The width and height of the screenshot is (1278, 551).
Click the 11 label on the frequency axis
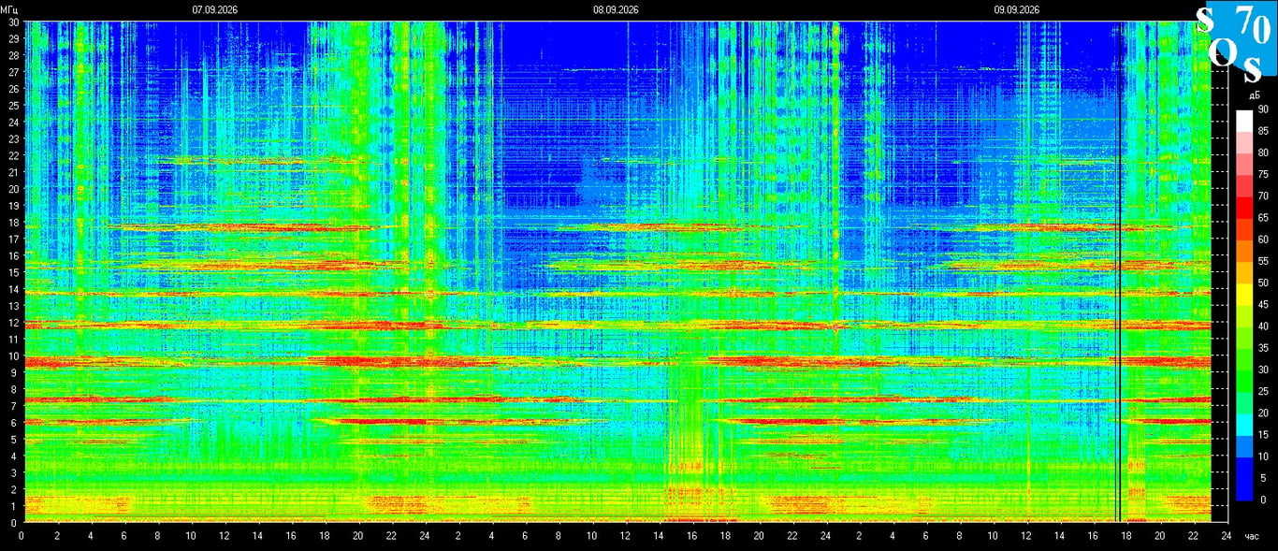pos(13,339)
